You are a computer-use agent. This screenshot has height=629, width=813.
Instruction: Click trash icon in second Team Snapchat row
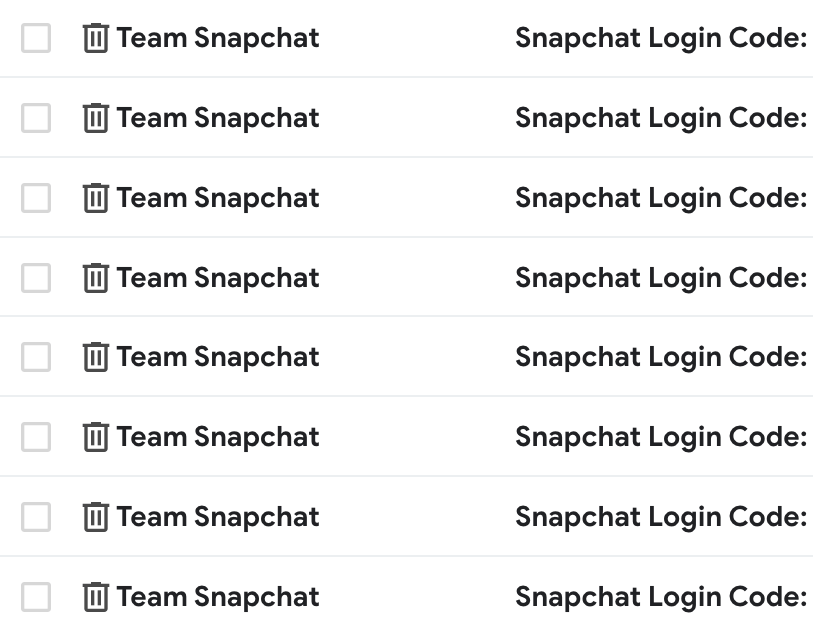(x=96, y=118)
